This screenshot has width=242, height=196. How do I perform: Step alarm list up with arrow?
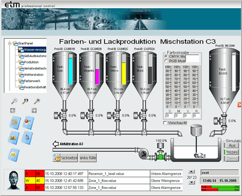point(191,172)
